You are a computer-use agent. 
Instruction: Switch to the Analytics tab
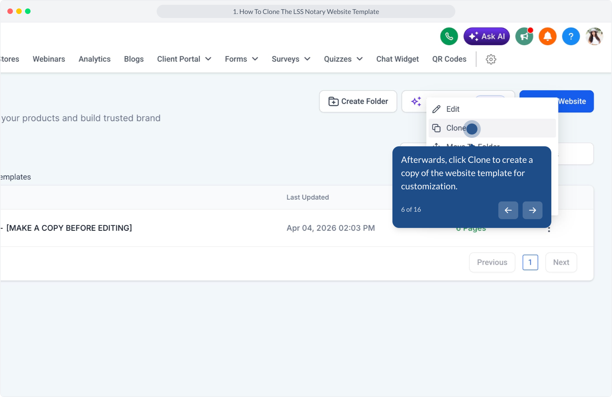pyautogui.click(x=95, y=59)
